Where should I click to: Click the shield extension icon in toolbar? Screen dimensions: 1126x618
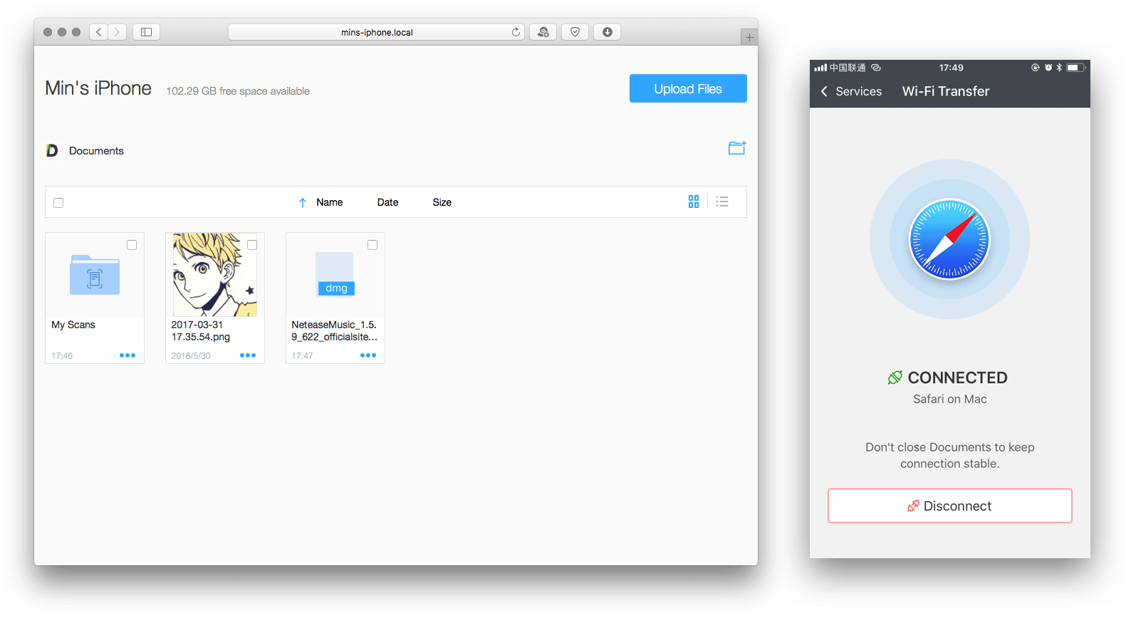[x=575, y=32]
